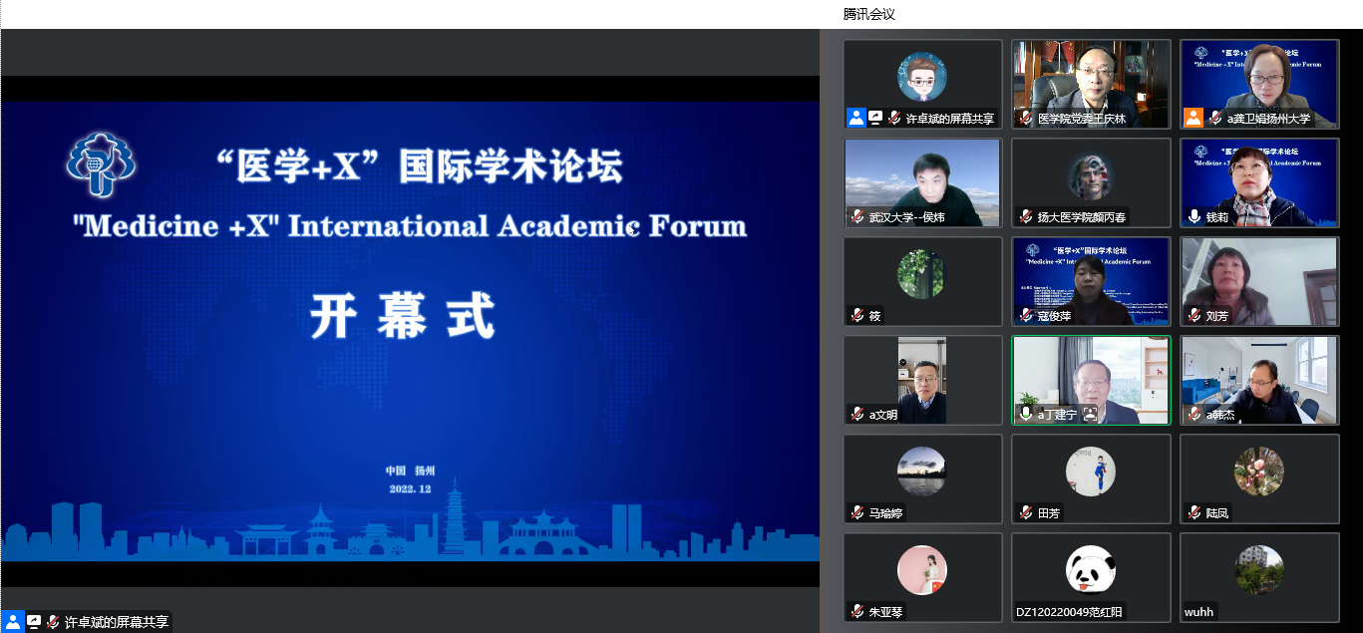Click the cartoon avatar of 许卓斌
This screenshot has width=1363, height=633.
pos(922,77)
